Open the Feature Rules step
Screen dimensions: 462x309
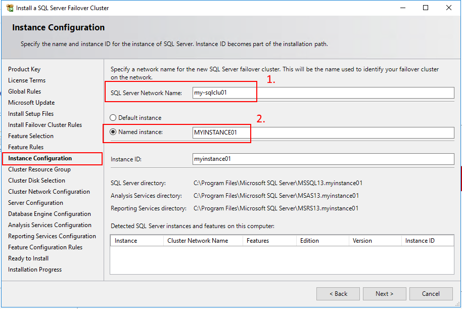click(26, 147)
